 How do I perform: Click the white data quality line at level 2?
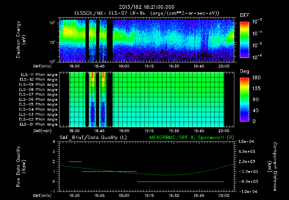pyautogui.click(x=75, y=162)
